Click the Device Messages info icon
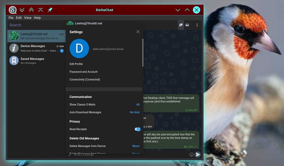Viewport: 284px width, 166px height. pos(14,48)
